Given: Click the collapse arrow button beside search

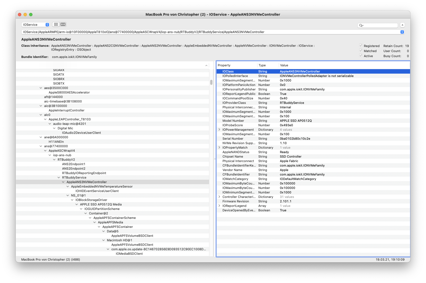Looking at the screenshot, I should 402,25.
